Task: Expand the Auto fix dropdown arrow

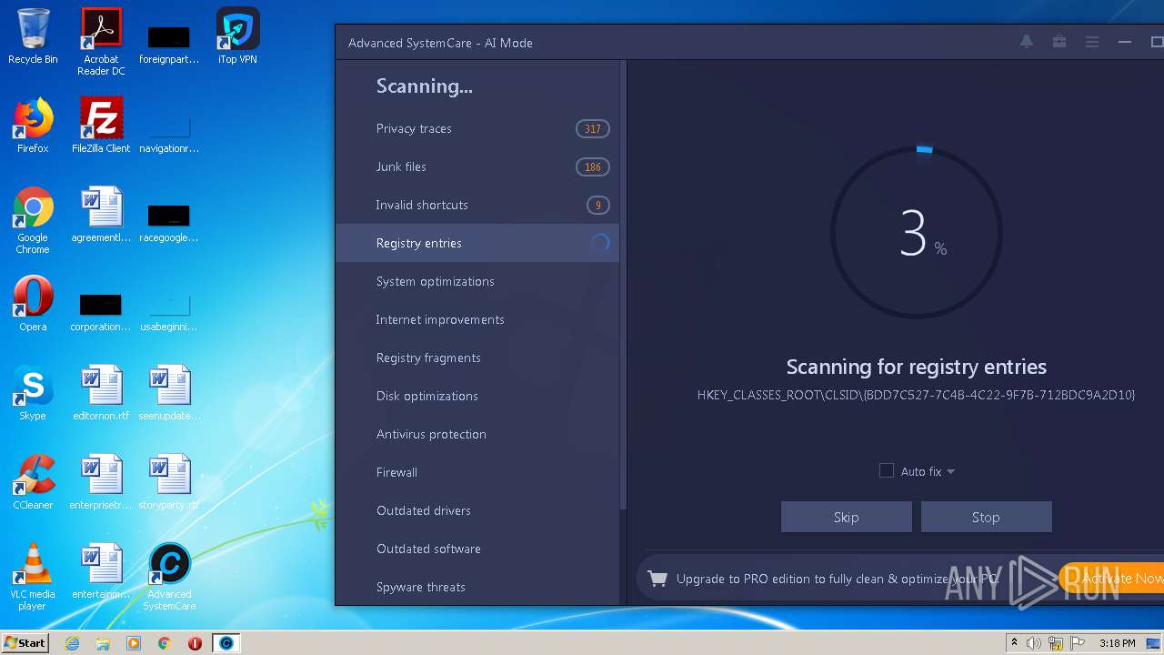Action: [x=950, y=471]
